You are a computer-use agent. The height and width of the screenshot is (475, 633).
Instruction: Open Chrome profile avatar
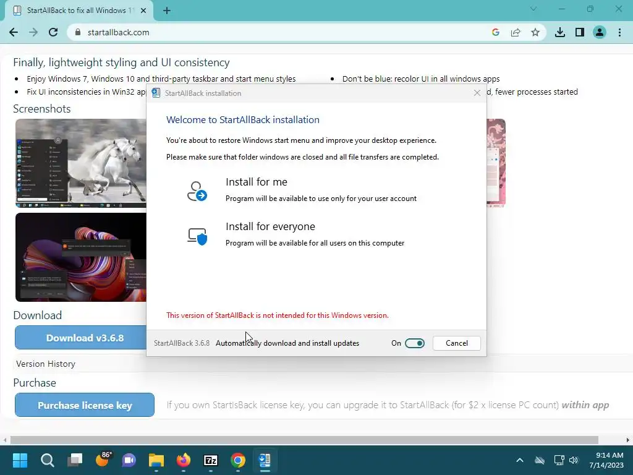pyautogui.click(x=600, y=32)
